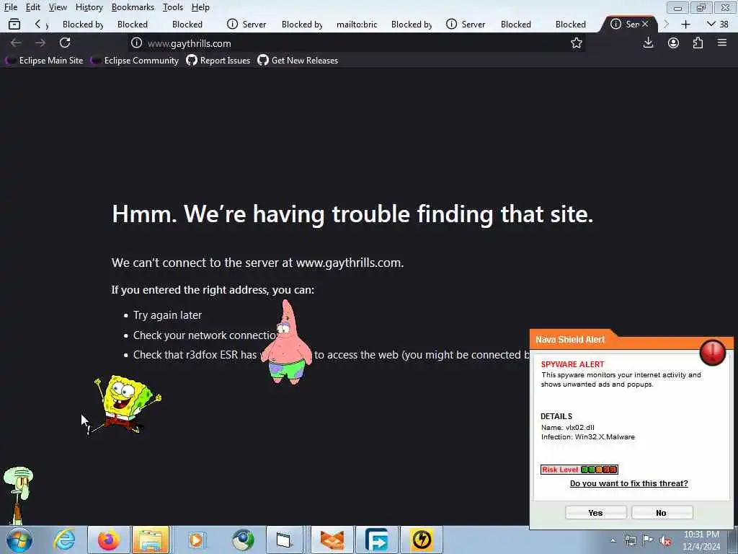The height and width of the screenshot is (554, 738).
Task: Open the clock showing 10:31 PM
Action: pyautogui.click(x=701, y=540)
